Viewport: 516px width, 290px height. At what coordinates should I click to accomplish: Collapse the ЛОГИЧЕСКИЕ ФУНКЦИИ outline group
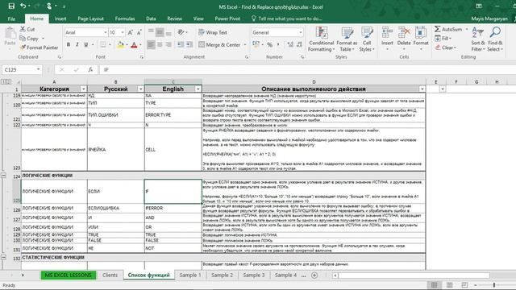click(x=3, y=176)
